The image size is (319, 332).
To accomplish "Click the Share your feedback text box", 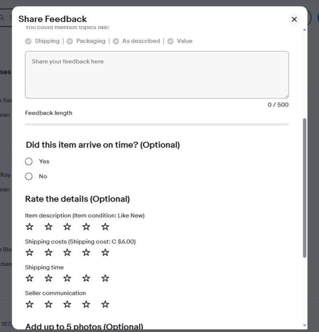I will click(x=157, y=75).
